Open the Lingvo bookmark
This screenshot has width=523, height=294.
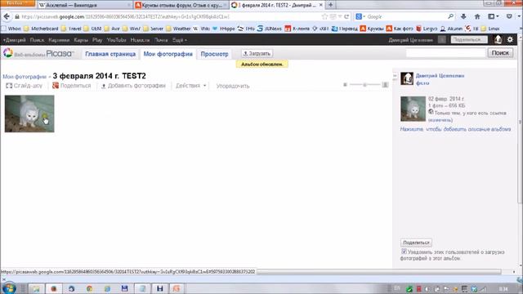427,29
